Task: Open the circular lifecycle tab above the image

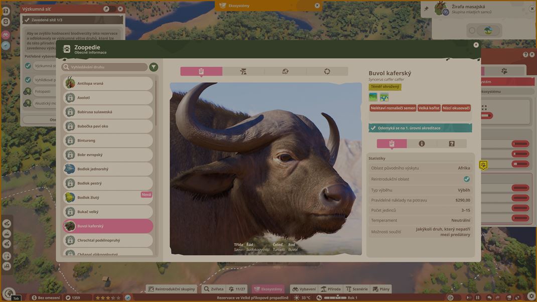Action: tap(327, 71)
